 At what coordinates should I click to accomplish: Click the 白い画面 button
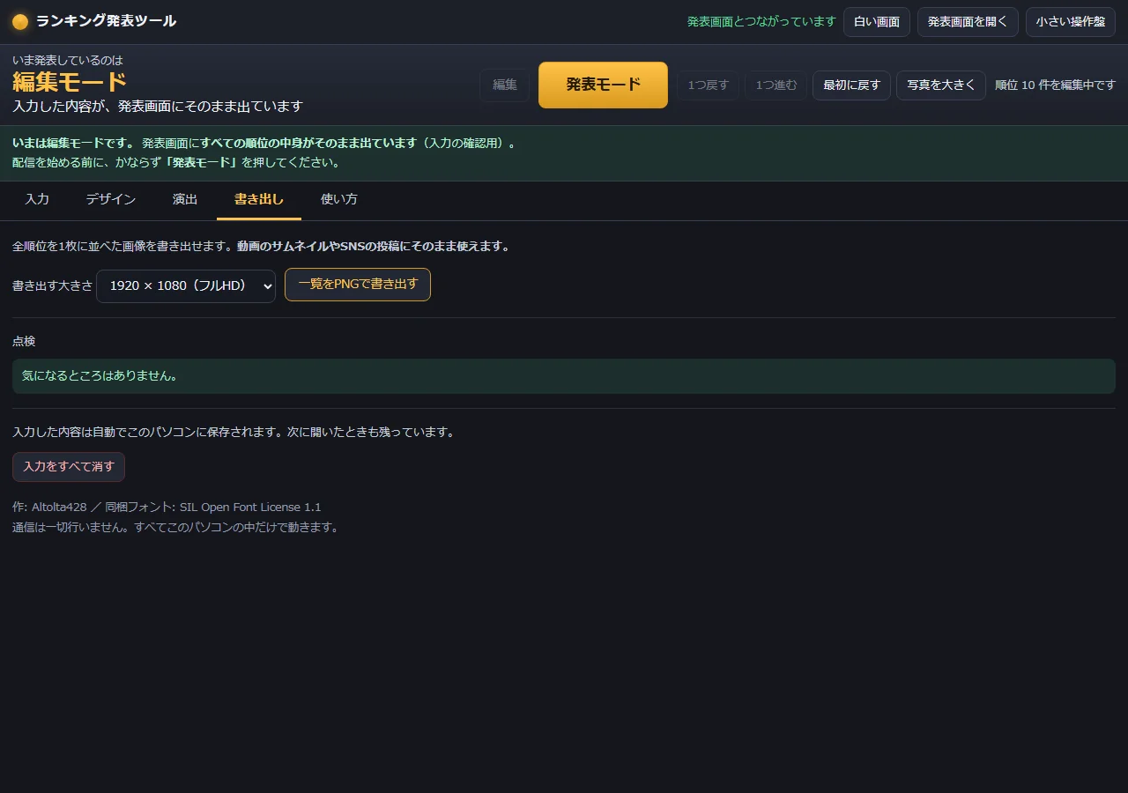[877, 22]
